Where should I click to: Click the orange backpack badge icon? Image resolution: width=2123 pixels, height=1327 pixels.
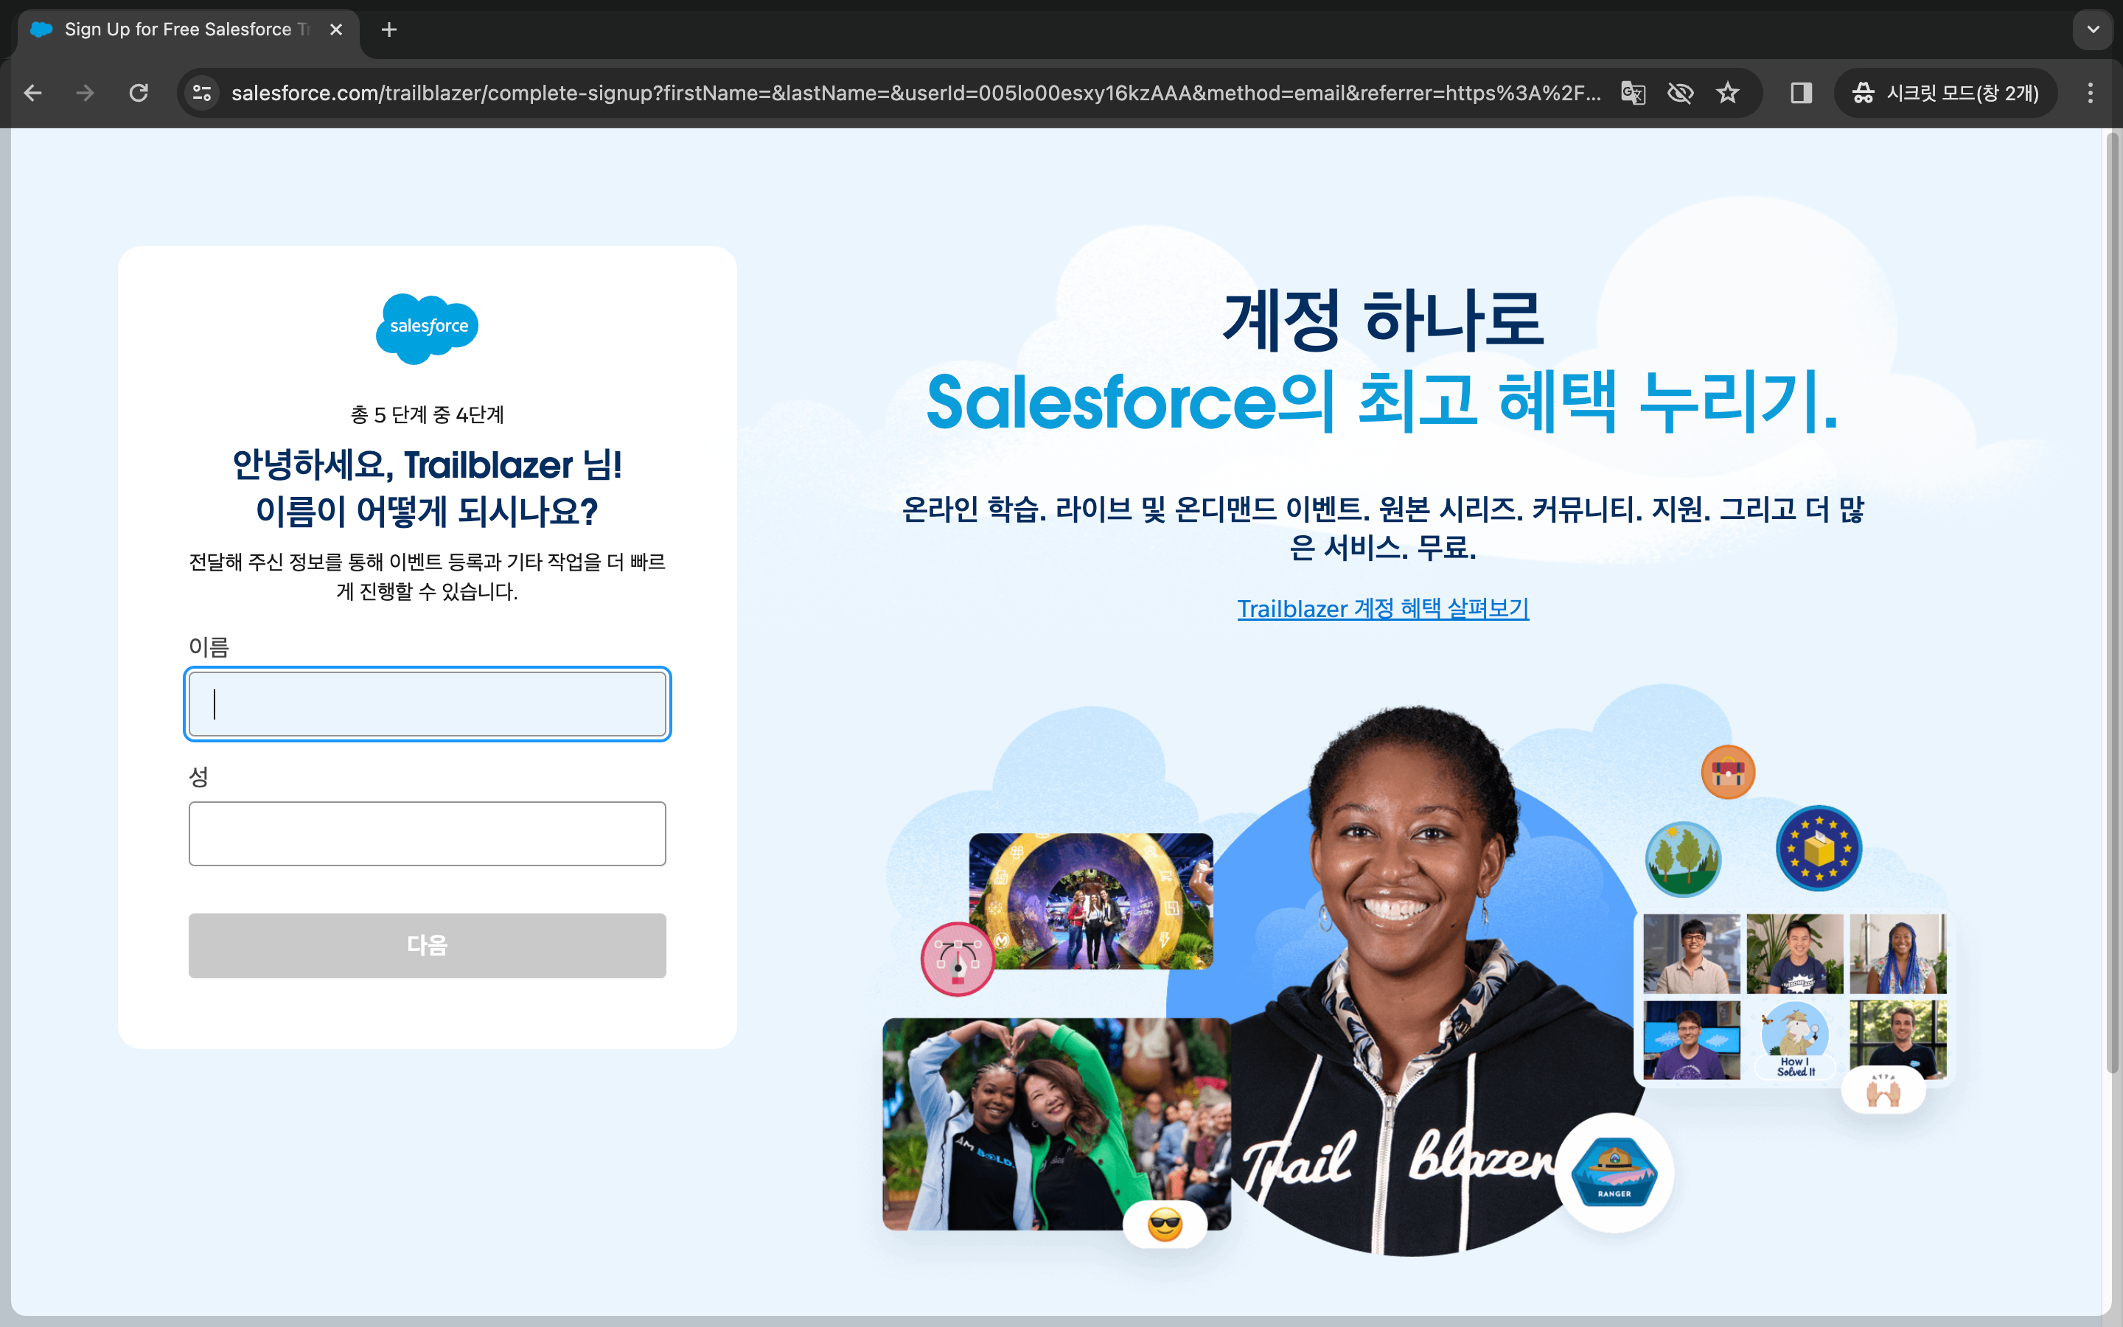coord(1728,773)
